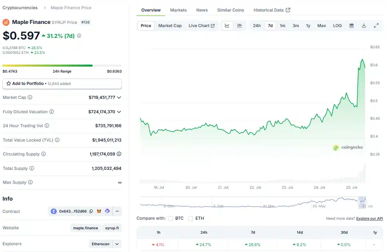
Task: Select the 24h chart timeframe
Action: tap(257, 26)
